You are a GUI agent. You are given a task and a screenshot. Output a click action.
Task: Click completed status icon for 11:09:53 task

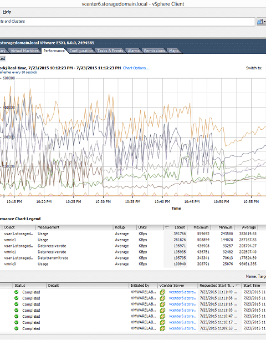(x=17, y=328)
